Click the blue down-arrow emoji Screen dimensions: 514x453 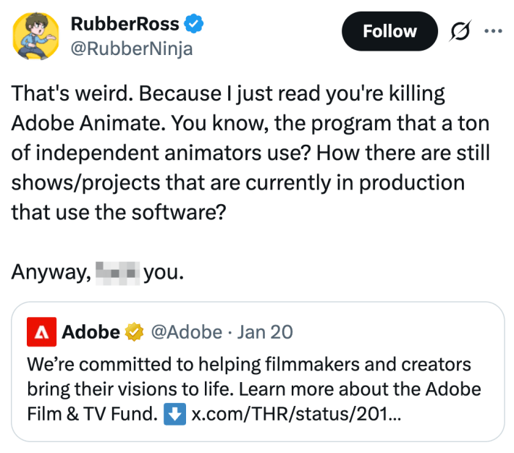[x=176, y=416]
